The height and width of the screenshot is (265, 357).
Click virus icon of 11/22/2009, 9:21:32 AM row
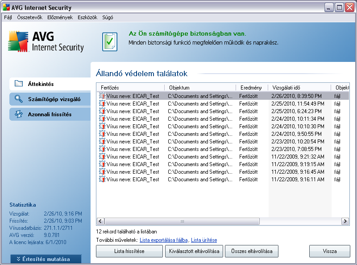pos(102,157)
